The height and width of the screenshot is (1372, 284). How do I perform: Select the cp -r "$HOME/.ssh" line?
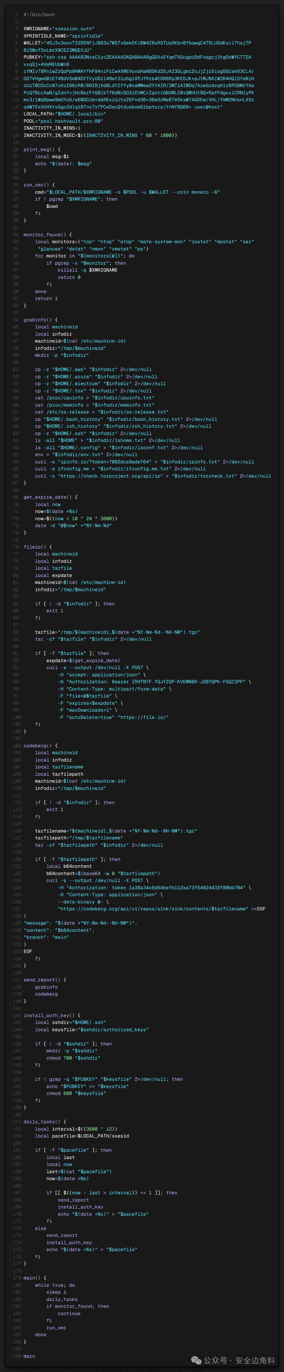[x=93, y=433]
